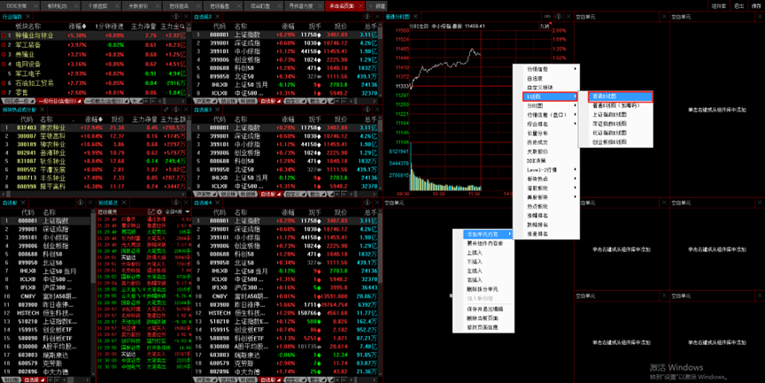Sort 康农种业 list by 涨幅 column header
This screenshot has height=383, width=765.
94,119
